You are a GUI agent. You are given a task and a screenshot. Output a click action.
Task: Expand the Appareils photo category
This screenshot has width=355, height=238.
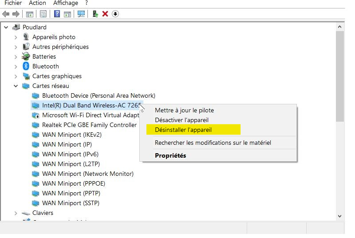pyautogui.click(x=16, y=37)
